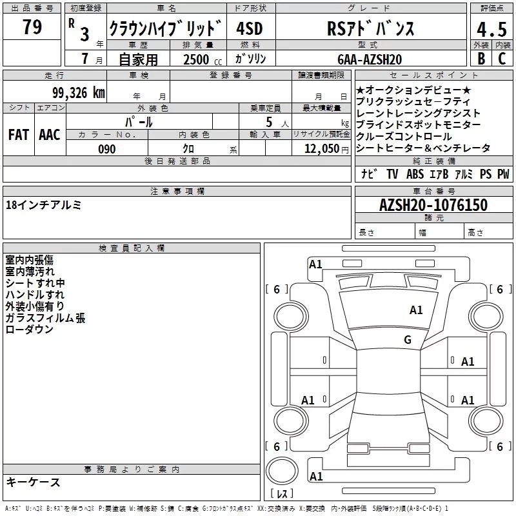This screenshot has width=516, height=516.
Task: Select the exterior color パール
Action: [139, 122]
